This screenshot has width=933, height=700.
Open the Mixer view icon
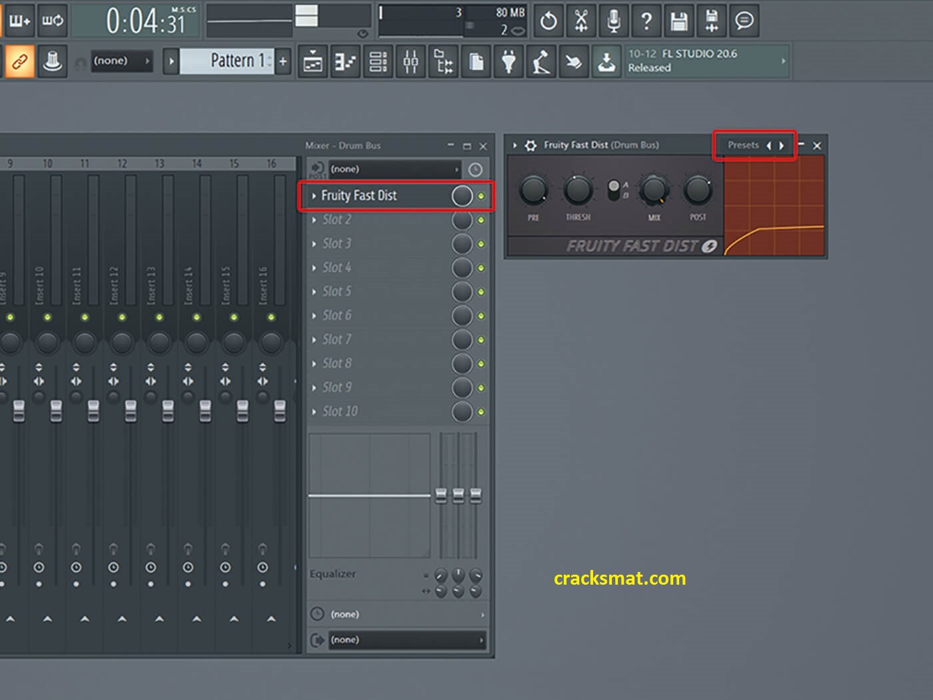[411, 63]
